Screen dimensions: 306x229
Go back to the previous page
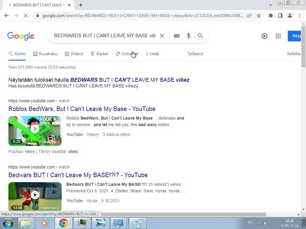7,16
